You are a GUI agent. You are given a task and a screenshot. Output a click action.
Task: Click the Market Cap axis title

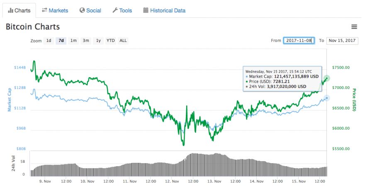click(9, 100)
